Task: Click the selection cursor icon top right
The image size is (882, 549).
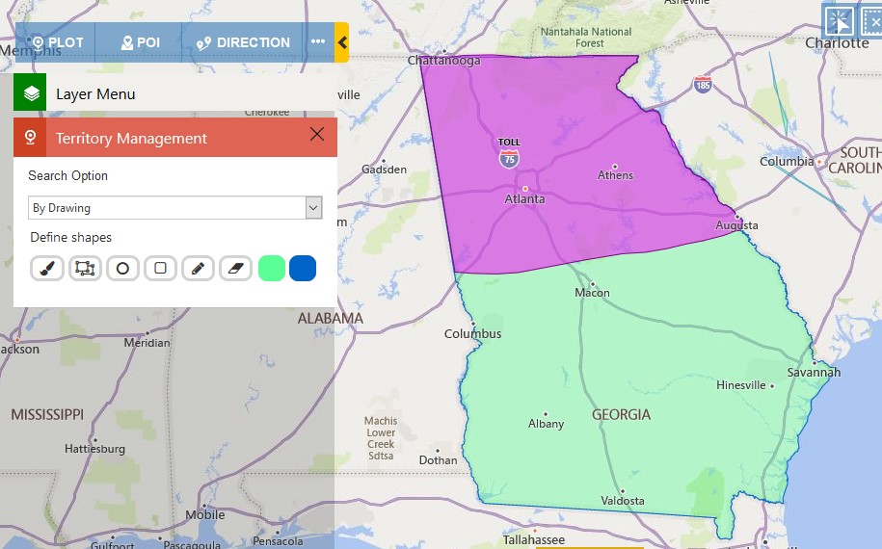Action: pos(839,21)
